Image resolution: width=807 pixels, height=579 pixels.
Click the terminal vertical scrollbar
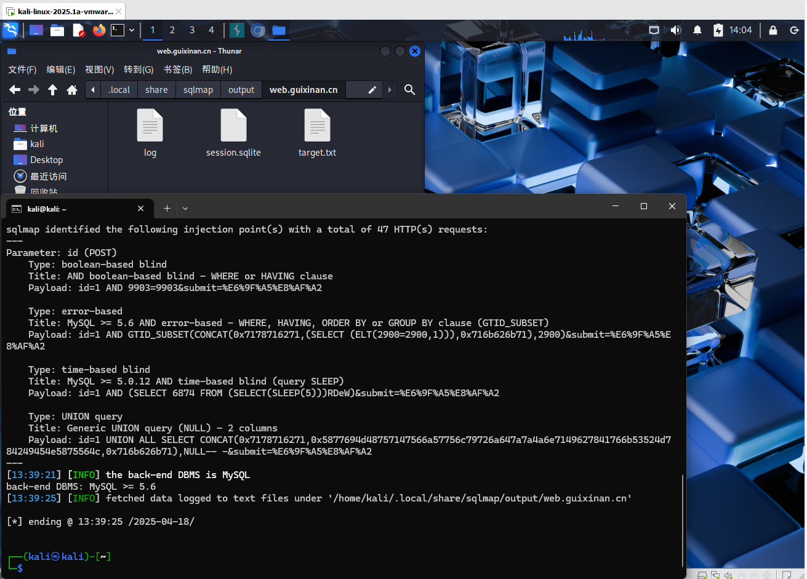tap(683, 520)
